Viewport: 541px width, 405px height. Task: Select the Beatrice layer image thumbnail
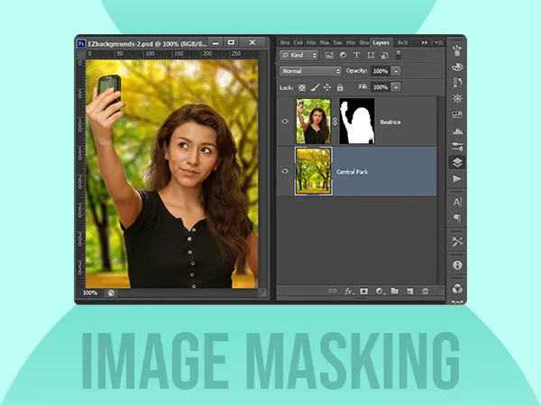[313, 121]
